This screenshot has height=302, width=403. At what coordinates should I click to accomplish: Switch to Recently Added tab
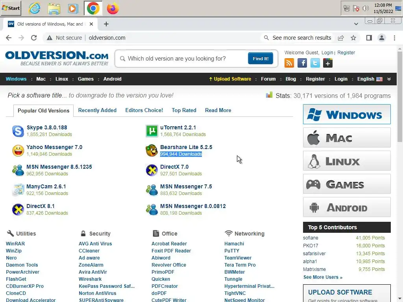coord(97,110)
